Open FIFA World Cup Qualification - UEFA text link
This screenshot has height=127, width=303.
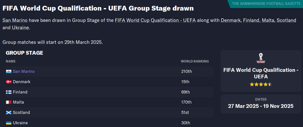[x=155, y=20]
